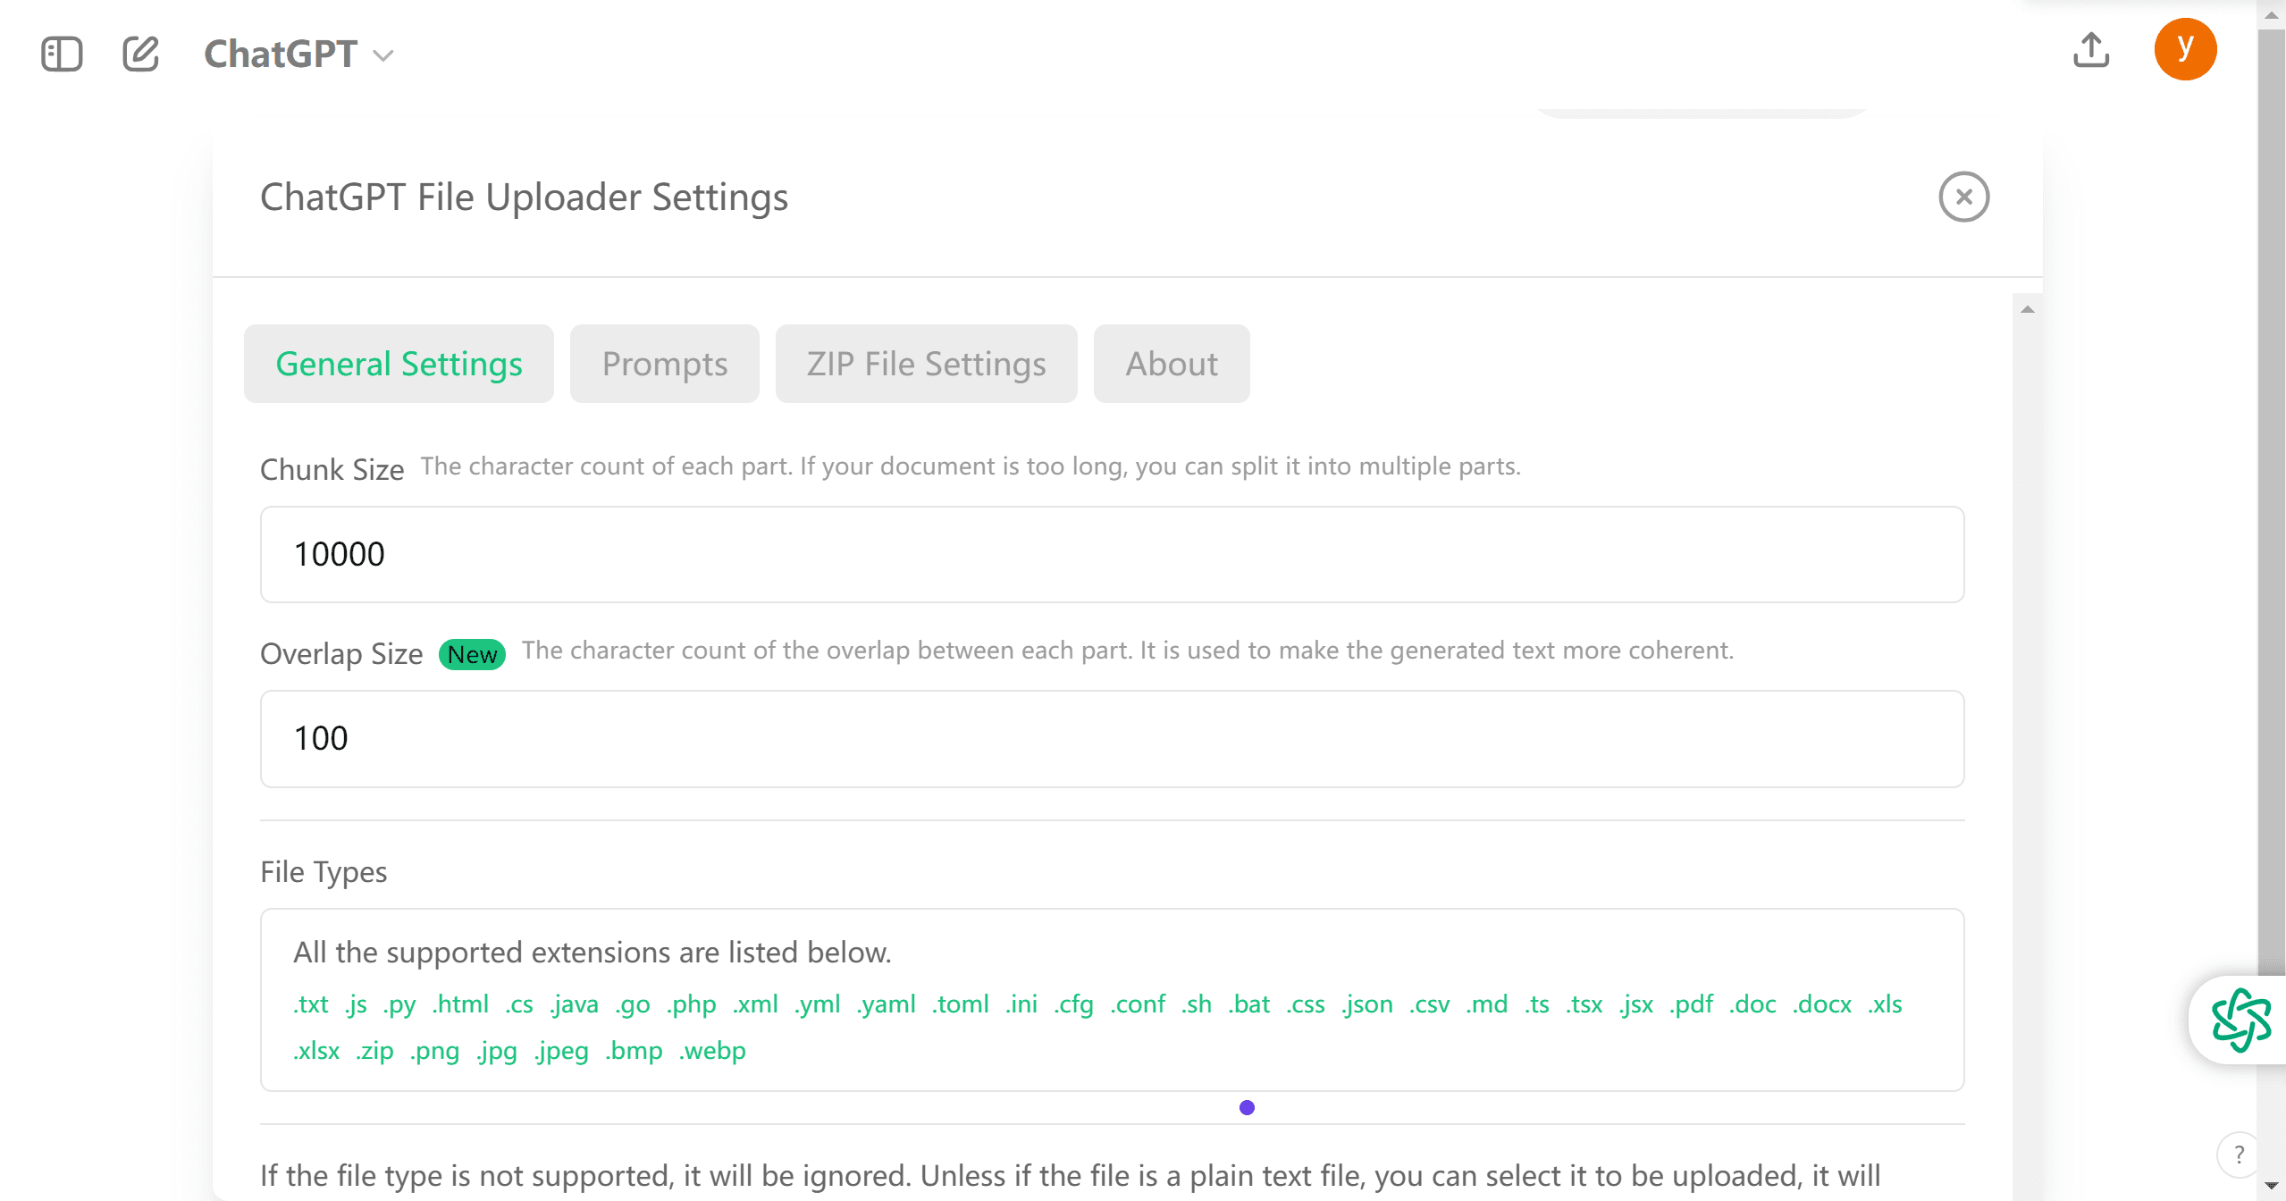
Task: Click the .webp extension link
Action: click(712, 1051)
